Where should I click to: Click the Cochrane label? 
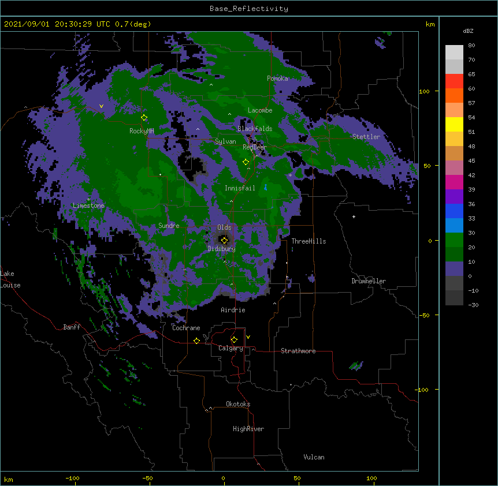186,328
